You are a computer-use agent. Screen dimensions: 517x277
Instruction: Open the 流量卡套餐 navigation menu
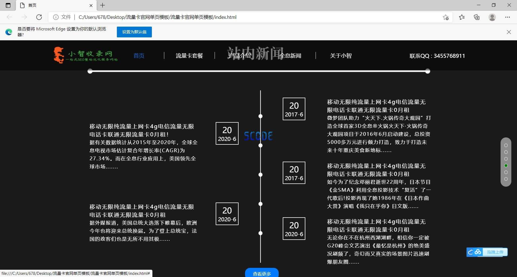pyautogui.click(x=189, y=55)
